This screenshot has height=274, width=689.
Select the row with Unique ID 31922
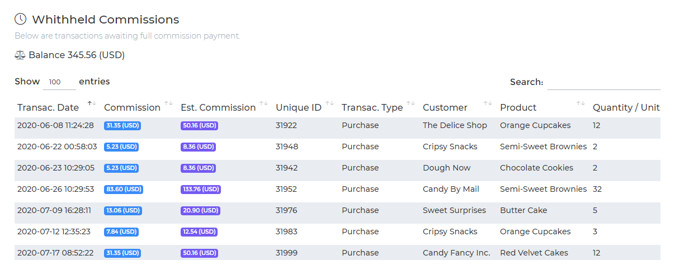(337, 126)
